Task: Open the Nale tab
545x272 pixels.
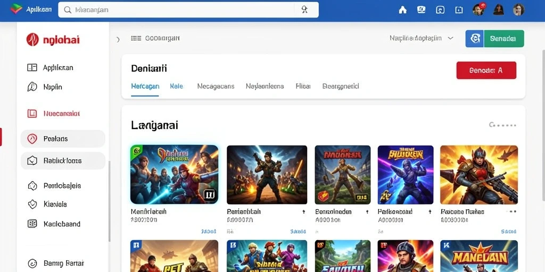Action: [177, 86]
